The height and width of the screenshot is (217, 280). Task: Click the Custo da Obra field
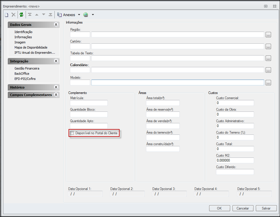pos(235,114)
